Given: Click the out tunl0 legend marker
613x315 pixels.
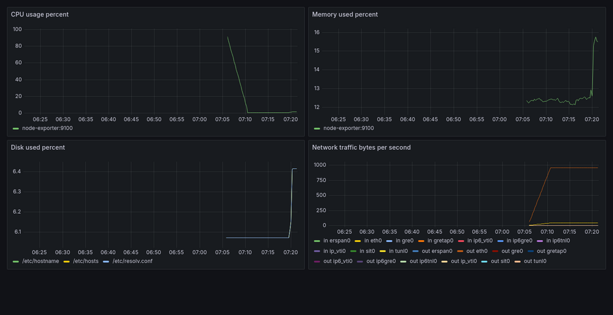Looking at the screenshot, I should tap(517, 261).
